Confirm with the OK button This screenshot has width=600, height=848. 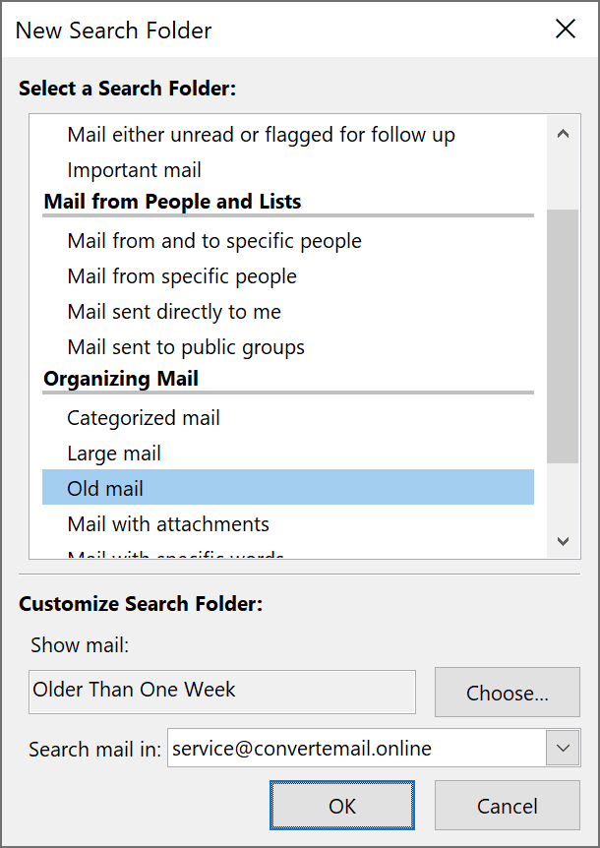[x=342, y=806]
